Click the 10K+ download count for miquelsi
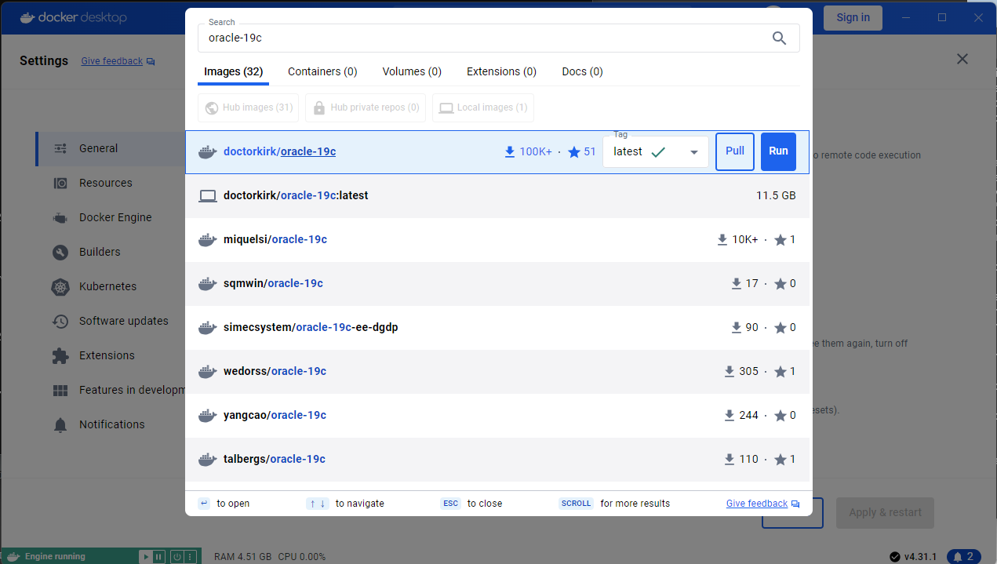 point(745,239)
